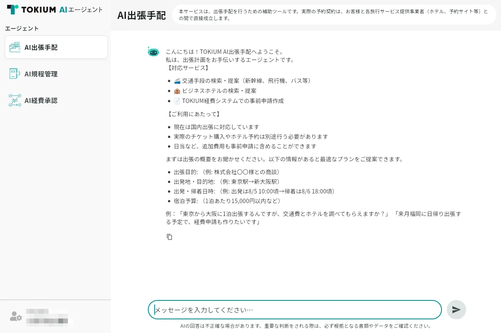Select the AI出張手配 briefcase icon

pyautogui.click(x=15, y=47)
